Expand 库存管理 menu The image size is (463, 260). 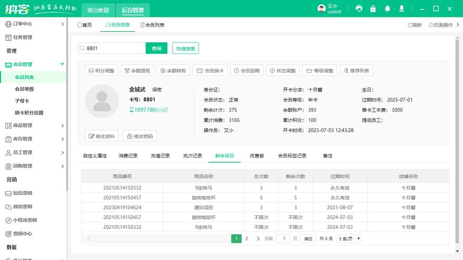click(x=33, y=139)
